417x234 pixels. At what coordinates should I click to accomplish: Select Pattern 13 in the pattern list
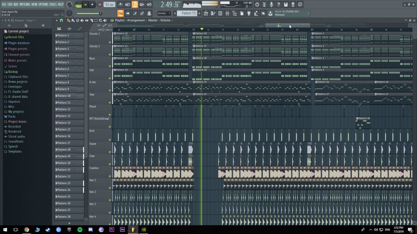[69, 116]
